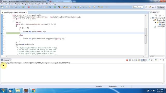Click the Debug view Remove All Terminated icon
Image resolution: width=166 pixels, height=93 pixels.
point(156,16)
